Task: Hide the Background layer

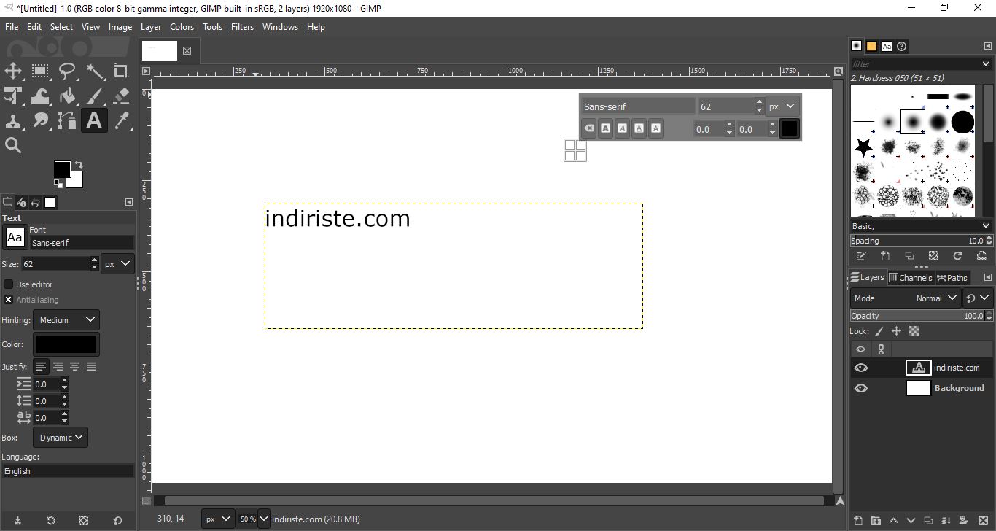Action: pyautogui.click(x=861, y=388)
